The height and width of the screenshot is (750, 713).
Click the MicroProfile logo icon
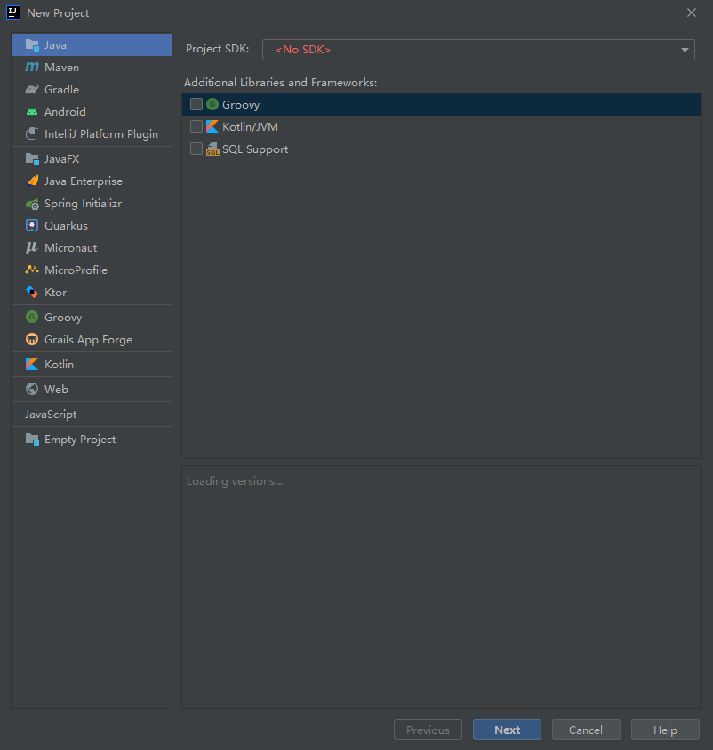32,270
